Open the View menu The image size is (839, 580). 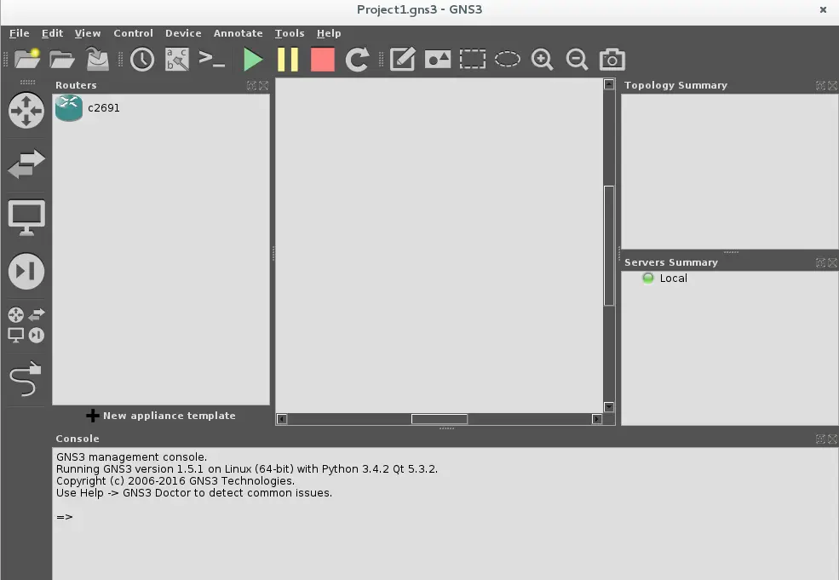pyautogui.click(x=88, y=33)
